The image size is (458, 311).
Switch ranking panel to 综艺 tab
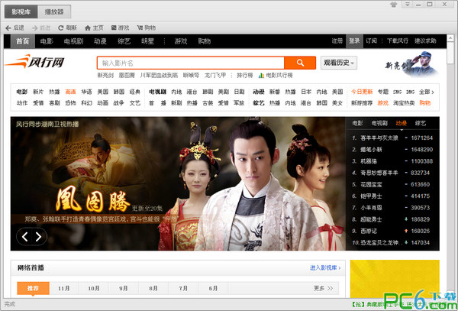pyautogui.click(x=421, y=123)
